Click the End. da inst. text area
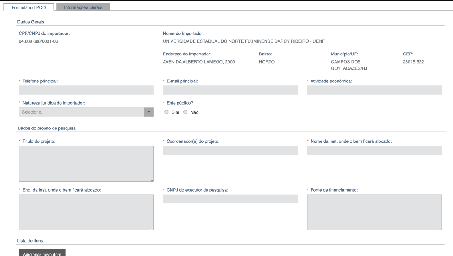Screen dimensions: 453x256 (86, 212)
